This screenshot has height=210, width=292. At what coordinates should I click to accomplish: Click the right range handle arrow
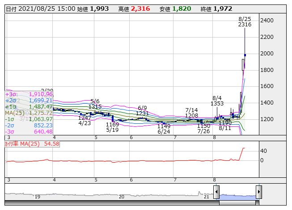258,193
